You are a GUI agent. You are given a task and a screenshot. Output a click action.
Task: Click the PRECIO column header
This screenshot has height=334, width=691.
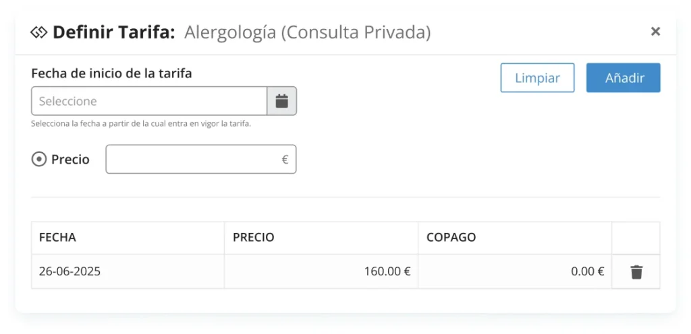tap(254, 238)
